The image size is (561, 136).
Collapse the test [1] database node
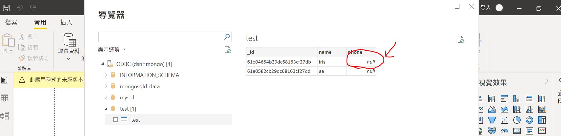click(x=106, y=109)
